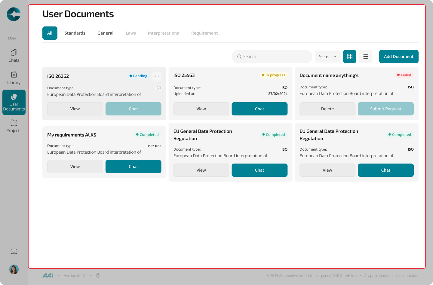Click Submit Request on the failed document
The height and width of the screenshot is (285, 433).
pyautogui.click(x=386, y=109)
